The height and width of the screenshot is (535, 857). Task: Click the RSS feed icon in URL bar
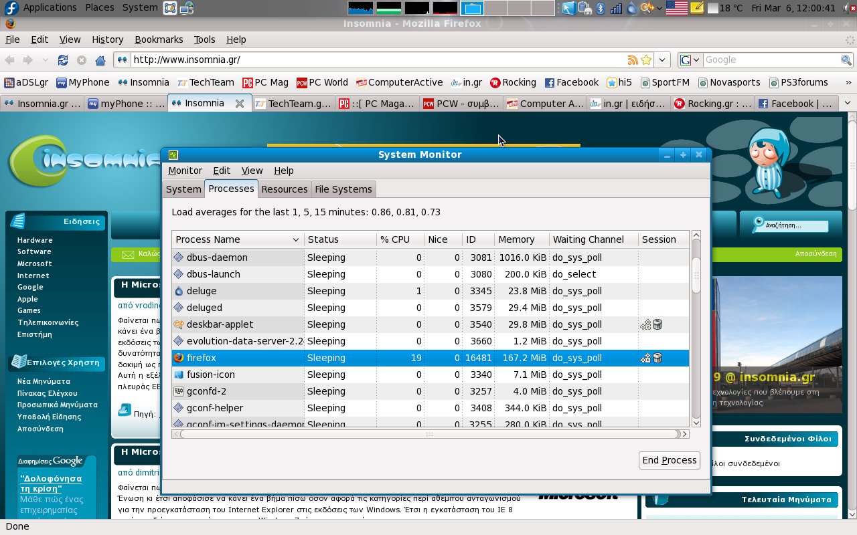pyautogui.click(x=632, y=60)
